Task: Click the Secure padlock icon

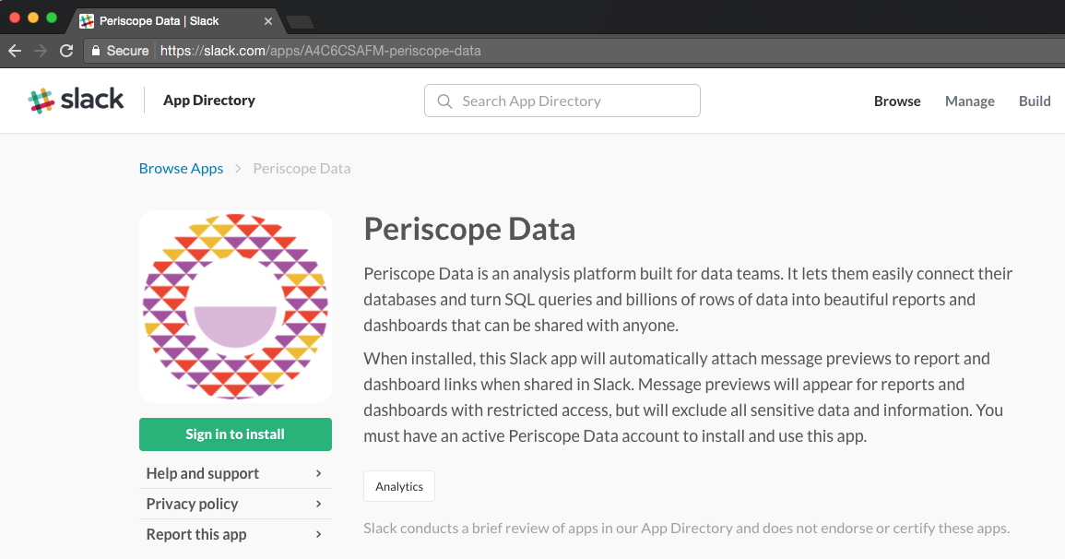Action: (96, 51)
